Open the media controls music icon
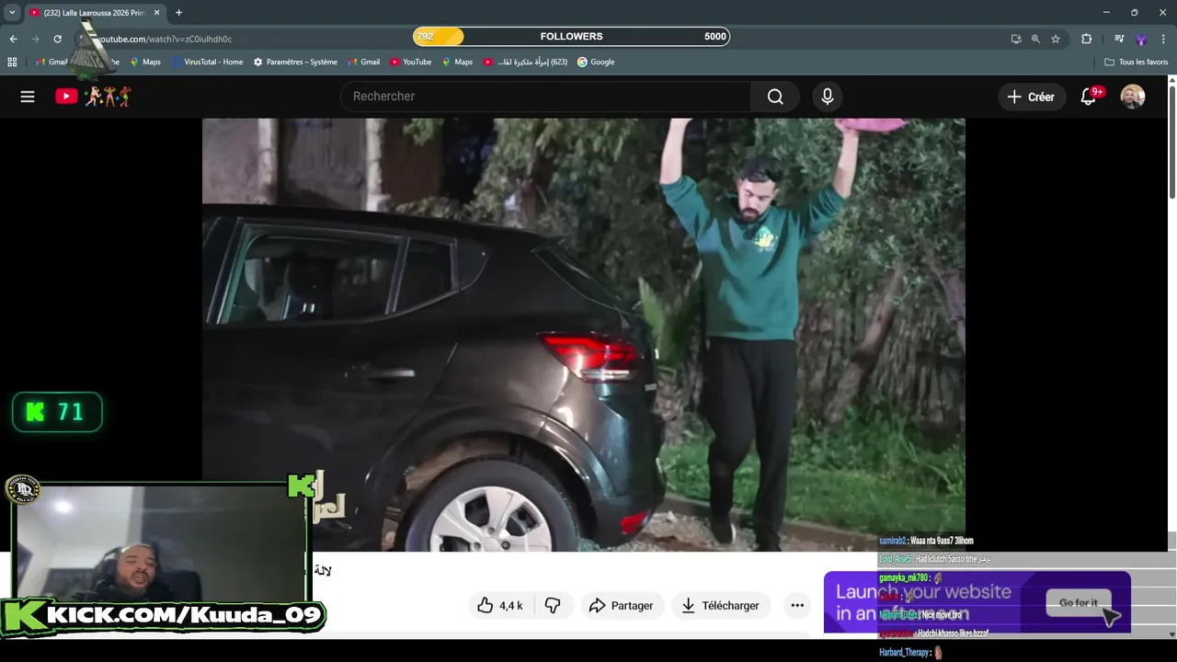Viewport: 1177px width, 662px height. [x=1119, y=39]
